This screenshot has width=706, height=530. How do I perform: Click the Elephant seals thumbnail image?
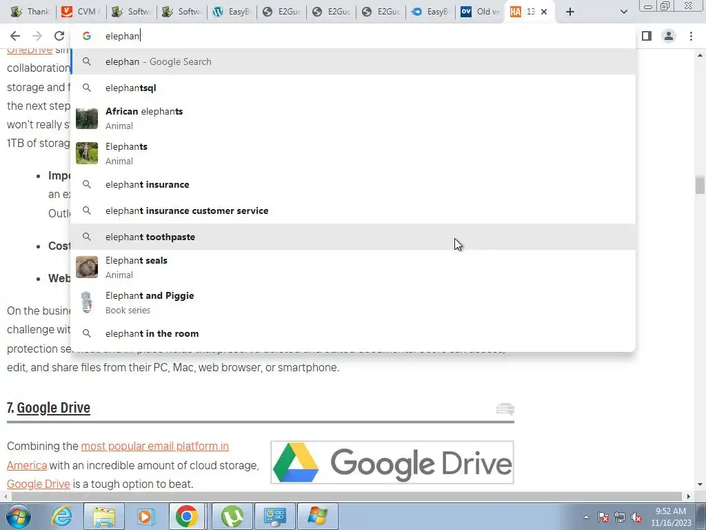pos(87,267)
